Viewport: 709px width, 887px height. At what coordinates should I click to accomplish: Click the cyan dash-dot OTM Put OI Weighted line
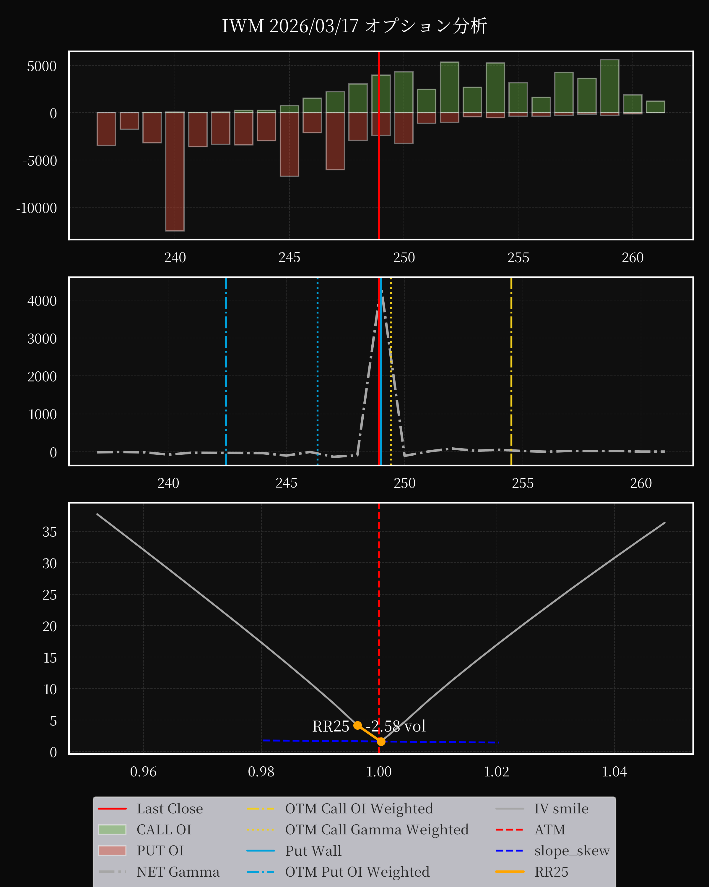pos(226,371)
